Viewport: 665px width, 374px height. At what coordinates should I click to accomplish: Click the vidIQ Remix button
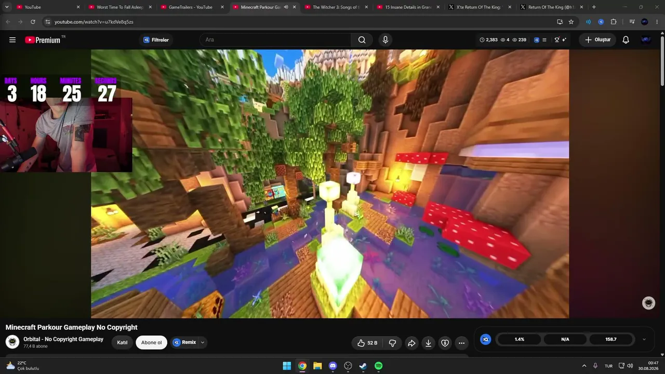[185, 343]
